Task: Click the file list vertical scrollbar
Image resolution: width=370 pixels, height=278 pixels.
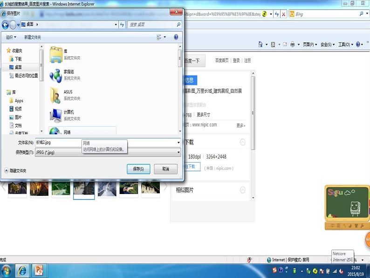Action: (180, 58)
